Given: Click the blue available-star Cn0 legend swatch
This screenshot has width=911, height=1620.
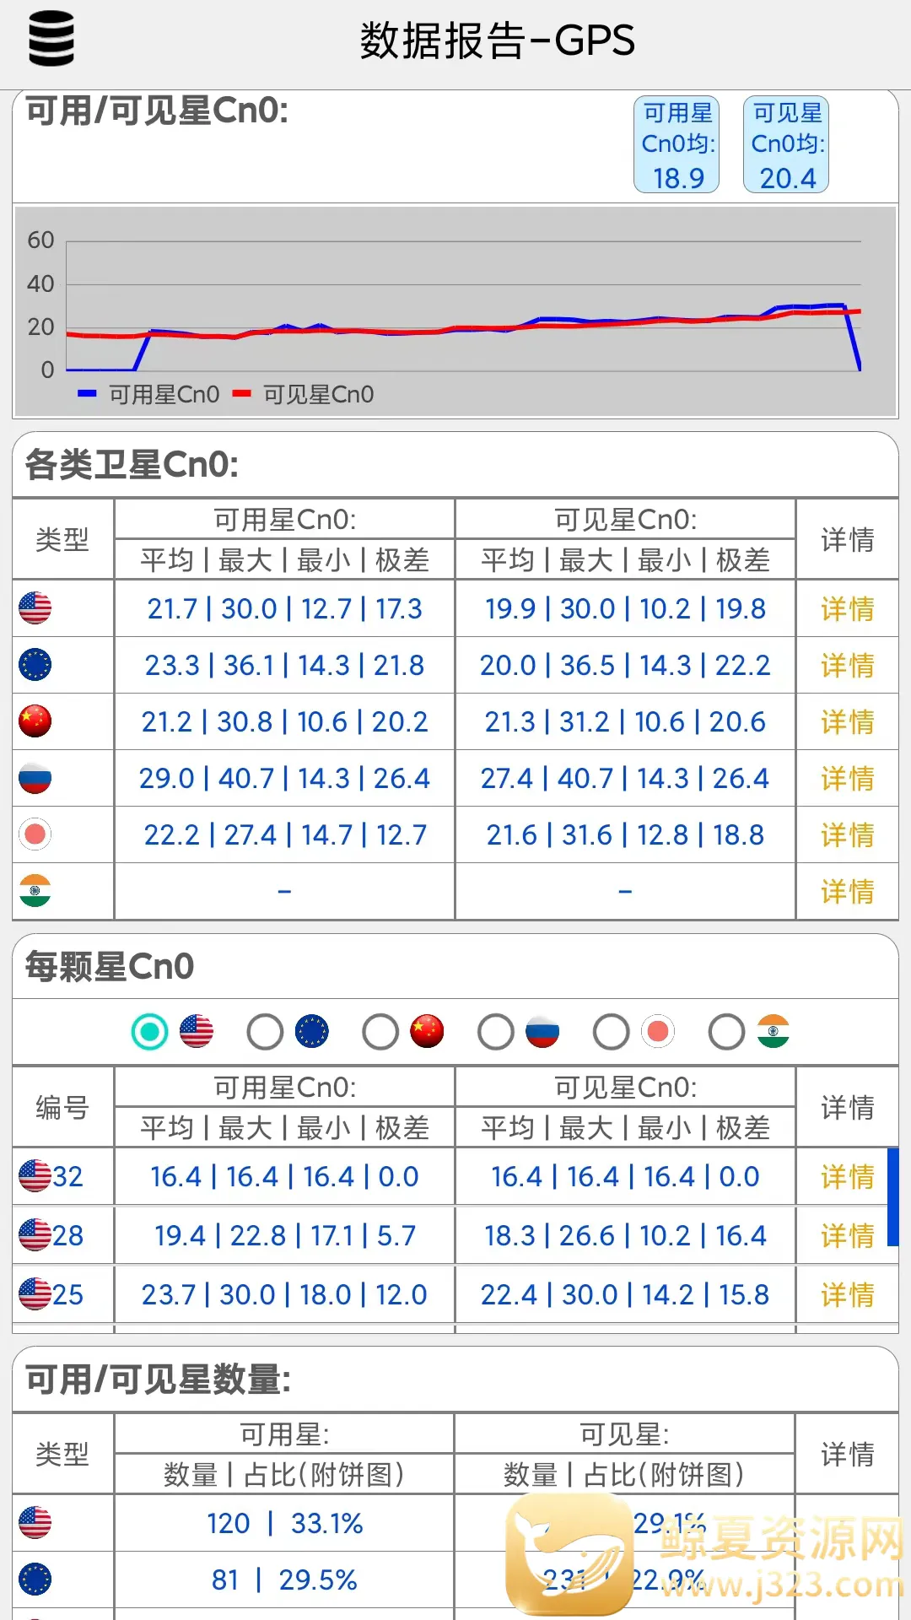Looking at the screenshot, I should (87, 393).
